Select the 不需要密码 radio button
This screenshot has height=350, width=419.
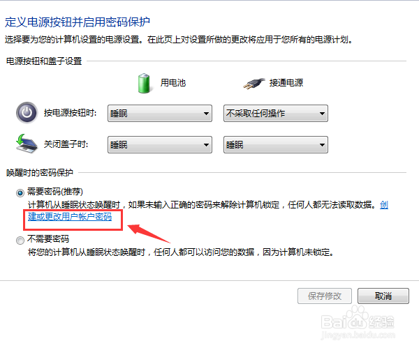(x=20, y=241)
